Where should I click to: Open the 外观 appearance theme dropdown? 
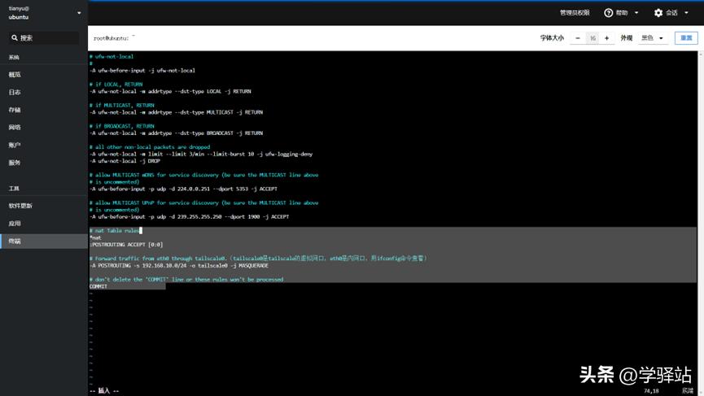click(652, 38)
